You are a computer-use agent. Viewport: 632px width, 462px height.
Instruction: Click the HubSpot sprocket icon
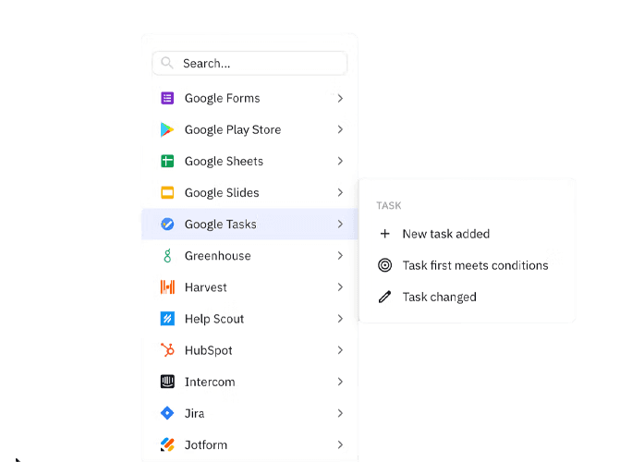coord(167,350)
